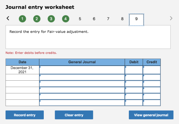
Task: Click the Journal entry worksheet heading
Action: [40, 7]
